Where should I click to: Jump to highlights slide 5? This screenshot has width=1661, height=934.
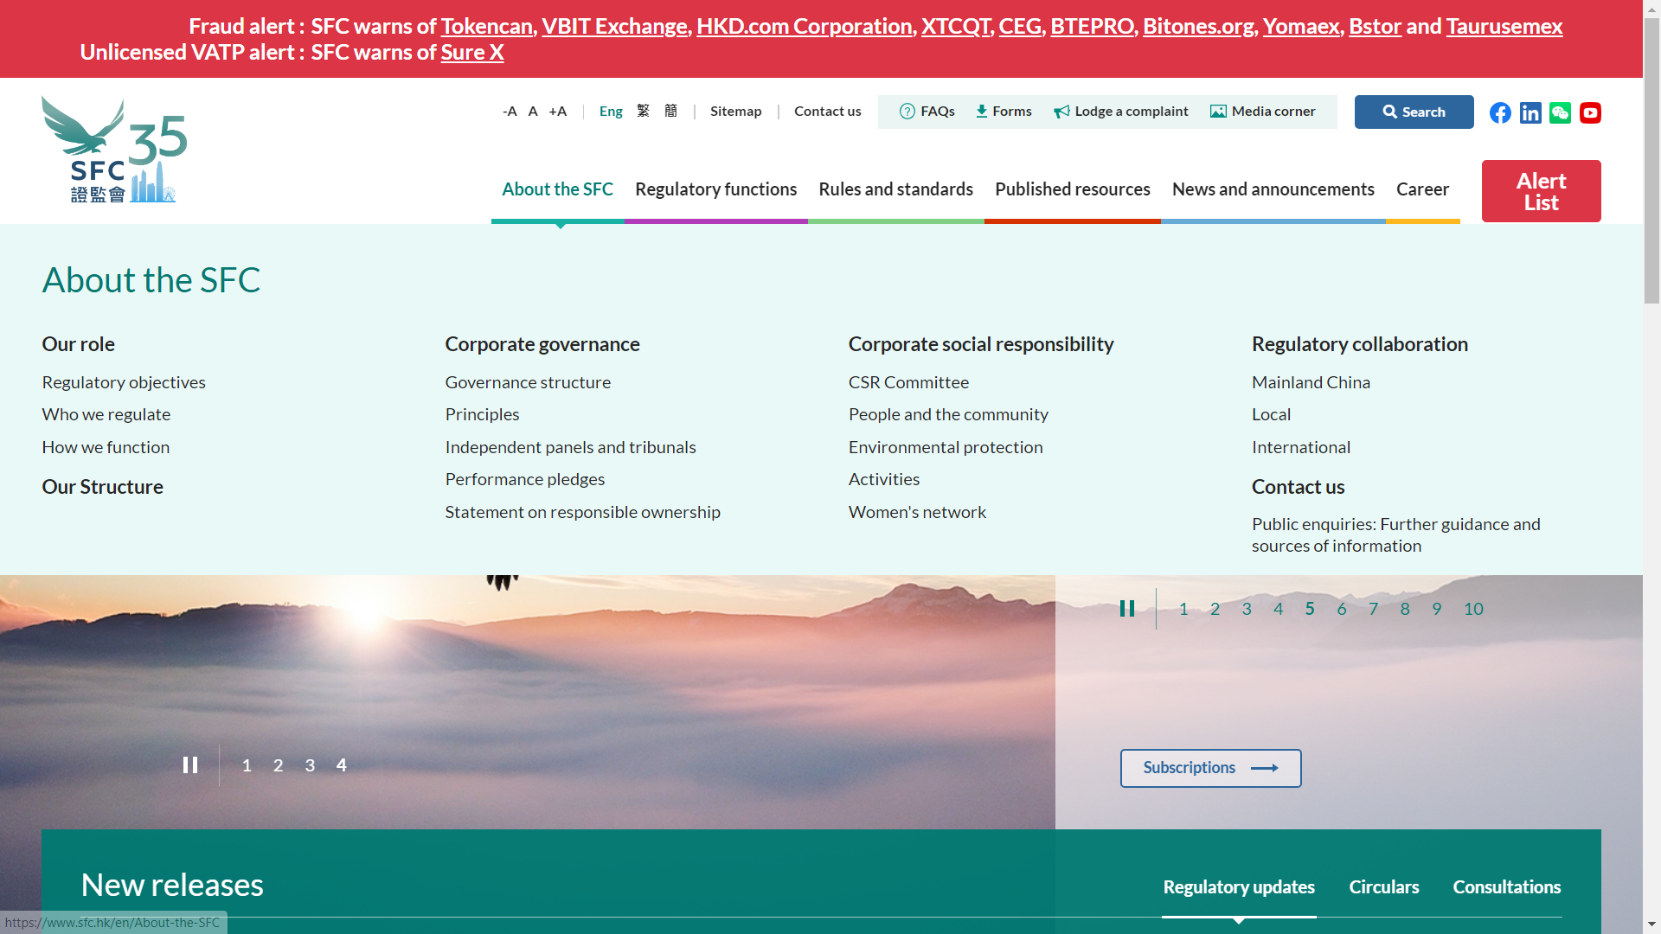(1310, 609)
